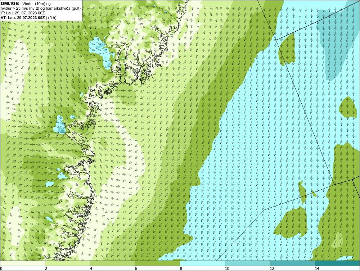Click the legend tick label "2"
This screenshot has width=360, height=271.
pos(46,268)
